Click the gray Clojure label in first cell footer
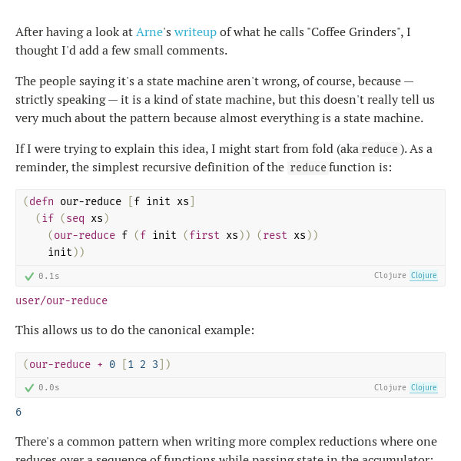 click(x=390, y=276)
